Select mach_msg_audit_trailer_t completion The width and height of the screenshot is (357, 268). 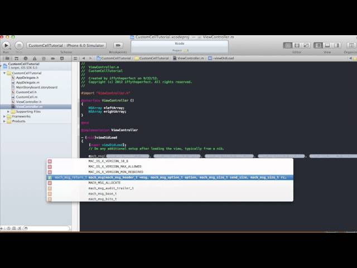[170, 188]
